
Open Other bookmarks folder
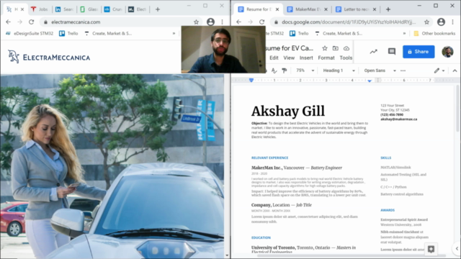tap(434, 34)
